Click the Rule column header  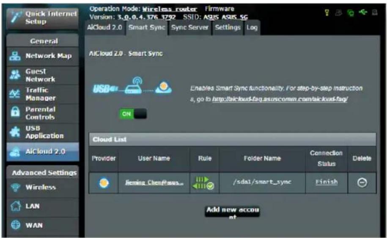[205, 158]
